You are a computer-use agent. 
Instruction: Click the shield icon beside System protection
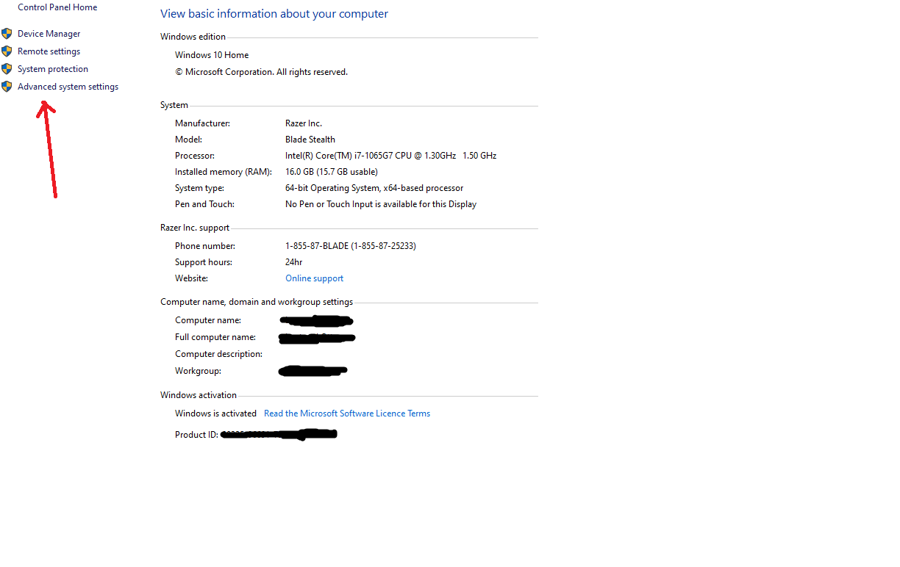pos(7,69)
